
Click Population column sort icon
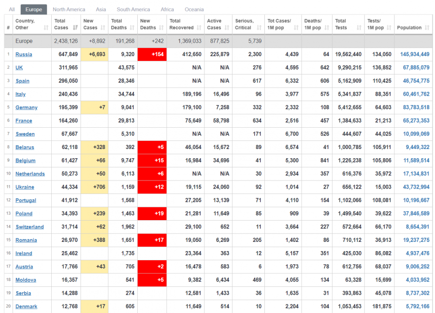tap(427, 28)
